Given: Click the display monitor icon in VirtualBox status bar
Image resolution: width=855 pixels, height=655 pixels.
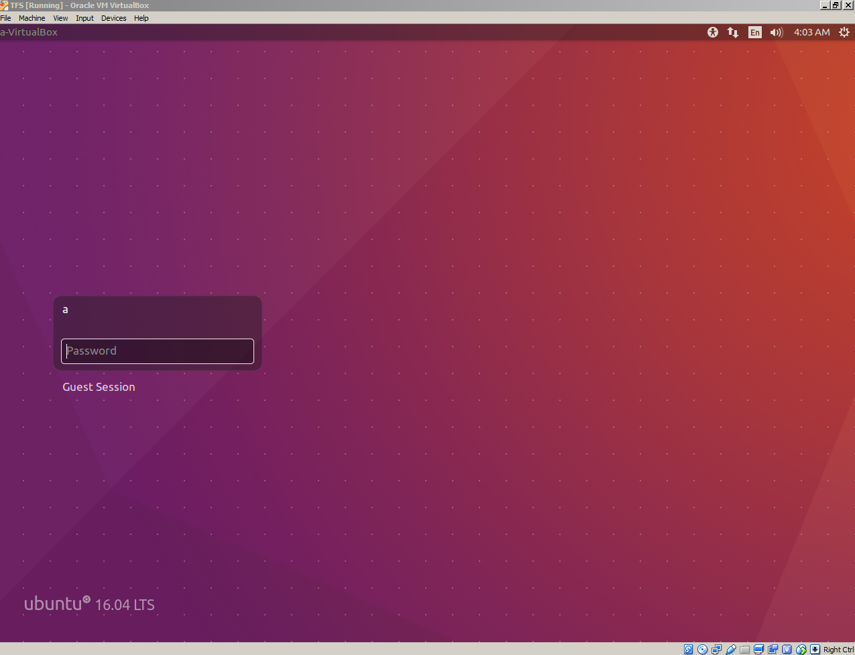Looking at the screenshot, I should [759, 649].
